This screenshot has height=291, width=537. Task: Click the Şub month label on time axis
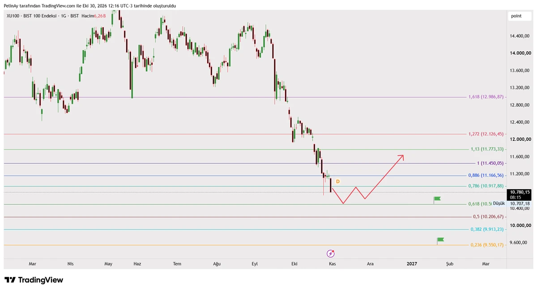click(x=450, y=264)
